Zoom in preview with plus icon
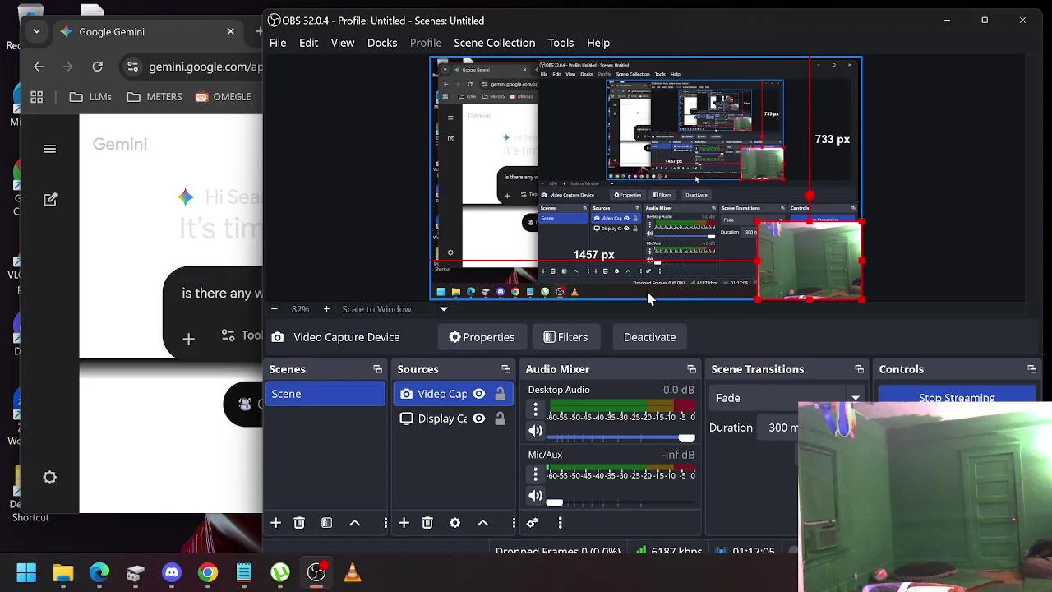 point(326,309)
